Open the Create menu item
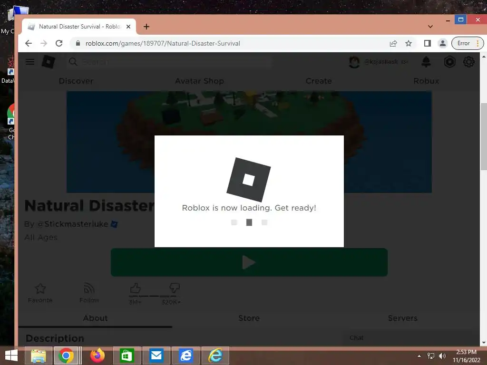The width and height of the screenshot is (487, 365). pyautogui.click(x=319, y=81)
